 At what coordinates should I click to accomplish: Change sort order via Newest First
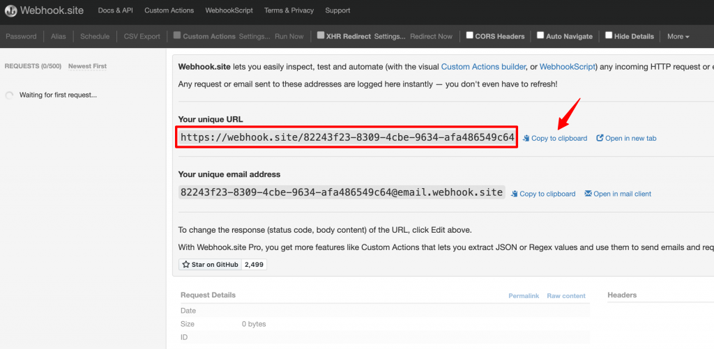[87, 66]
